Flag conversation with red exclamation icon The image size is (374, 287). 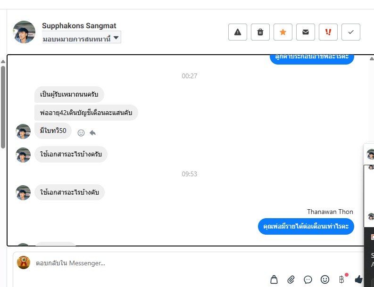pyautogui.click(x=328, y=32)
